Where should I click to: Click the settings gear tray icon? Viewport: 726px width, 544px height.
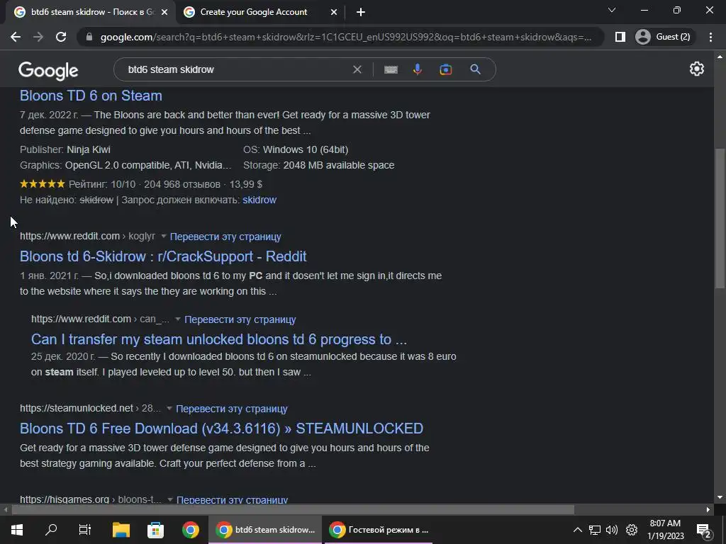tap(632, 530)
